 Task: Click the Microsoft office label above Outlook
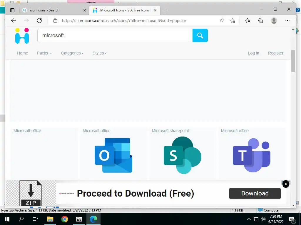96,131
